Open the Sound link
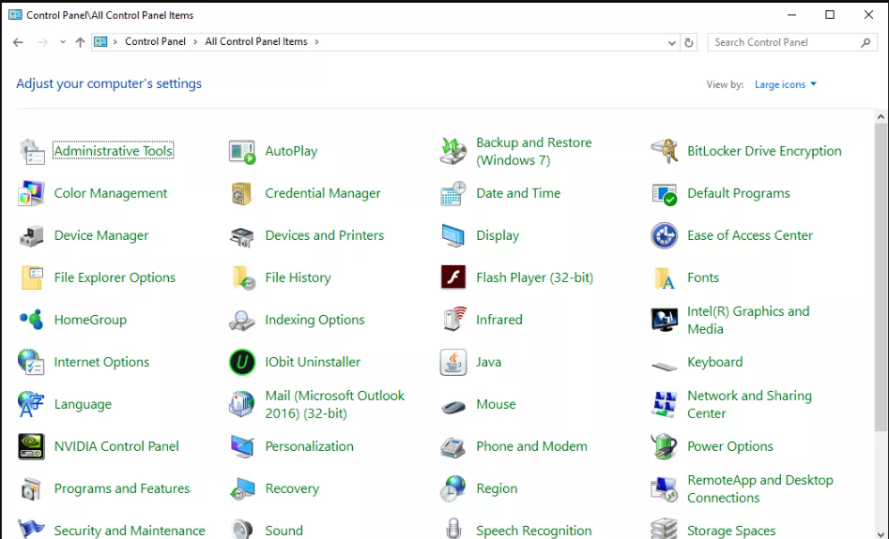 click(x=284, y=531)
